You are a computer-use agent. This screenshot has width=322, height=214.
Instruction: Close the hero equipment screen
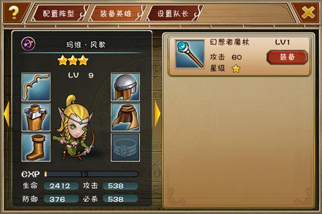(x=307, y=12)
